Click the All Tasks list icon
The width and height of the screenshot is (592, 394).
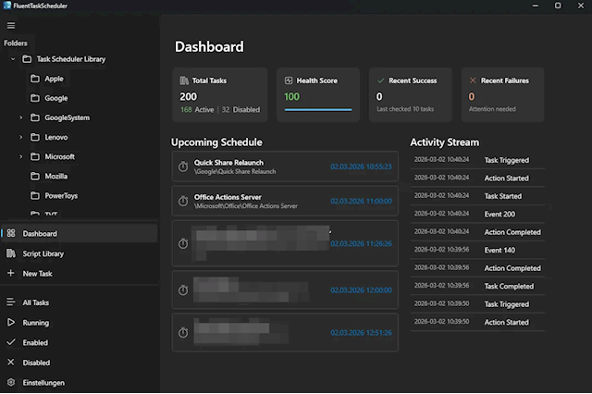point(11,302)
